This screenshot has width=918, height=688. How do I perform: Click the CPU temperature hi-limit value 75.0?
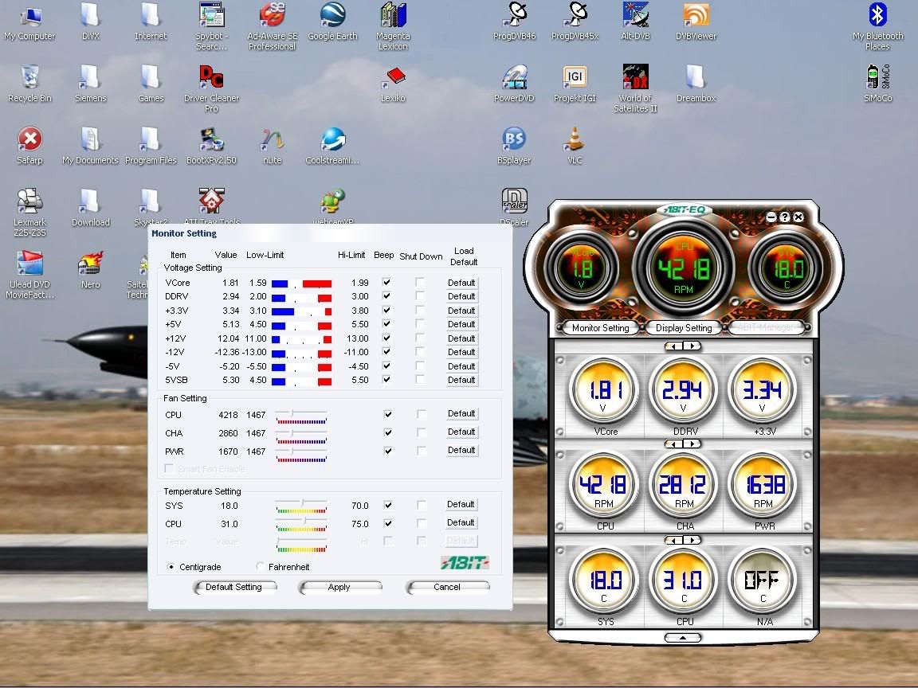point(360,524)
